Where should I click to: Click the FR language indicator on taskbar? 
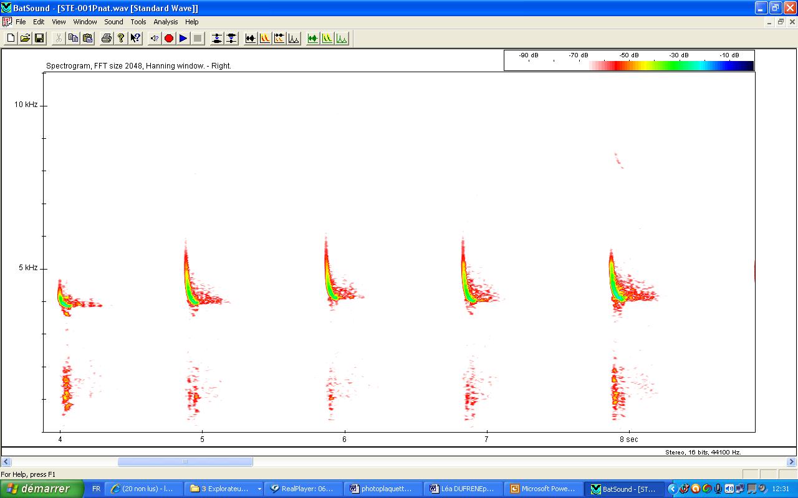[96, 489]
